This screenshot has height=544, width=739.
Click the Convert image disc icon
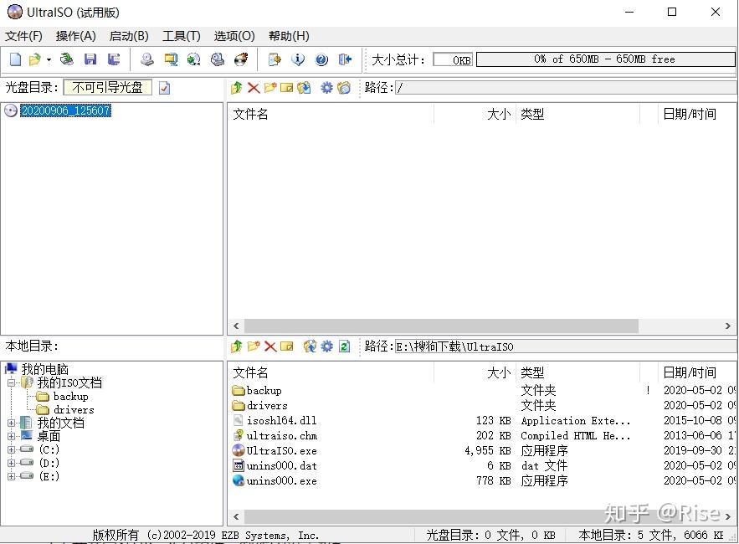tap(193, 59)
